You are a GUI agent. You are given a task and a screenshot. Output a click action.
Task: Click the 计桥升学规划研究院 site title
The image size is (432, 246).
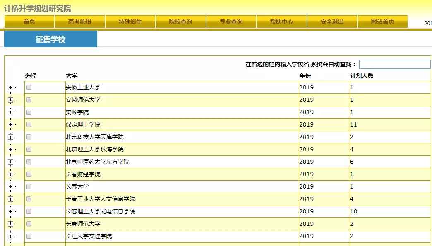pos(38,9)
